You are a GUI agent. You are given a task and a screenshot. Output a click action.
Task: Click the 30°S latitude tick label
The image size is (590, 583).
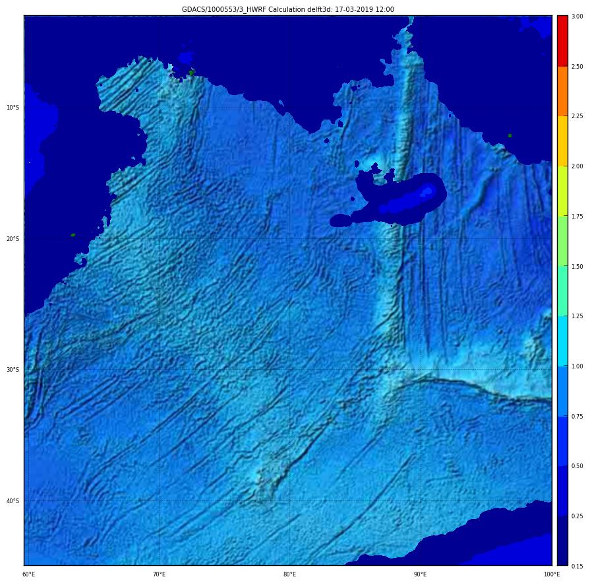[13, 370]
